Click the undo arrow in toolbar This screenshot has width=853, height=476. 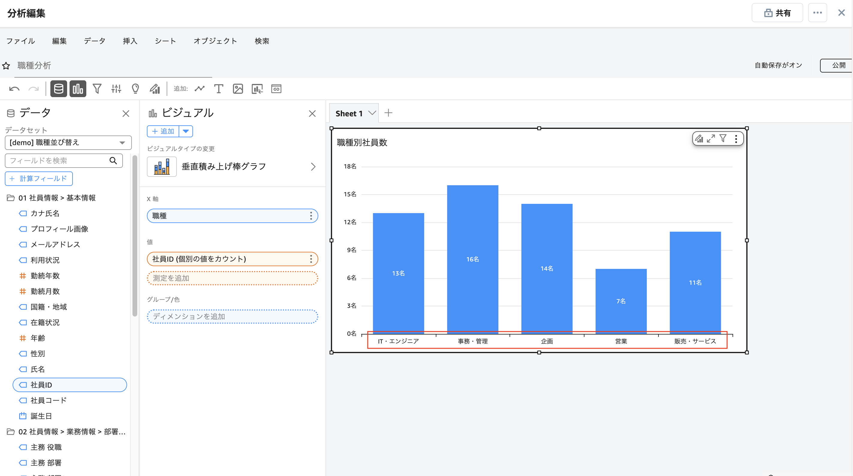[x=14, y=89]
